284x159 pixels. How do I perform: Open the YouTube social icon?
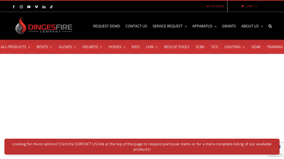point(29,7)
